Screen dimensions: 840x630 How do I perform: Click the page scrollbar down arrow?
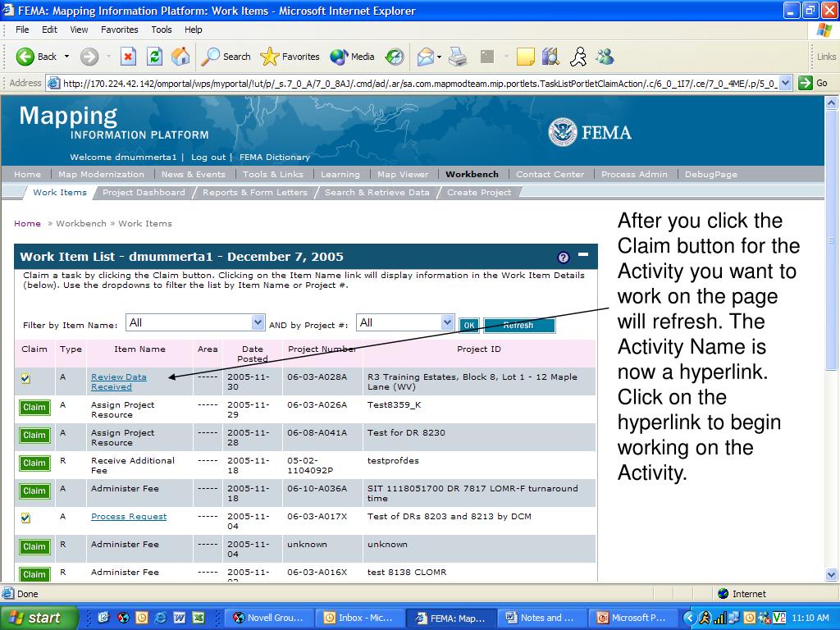832,575
